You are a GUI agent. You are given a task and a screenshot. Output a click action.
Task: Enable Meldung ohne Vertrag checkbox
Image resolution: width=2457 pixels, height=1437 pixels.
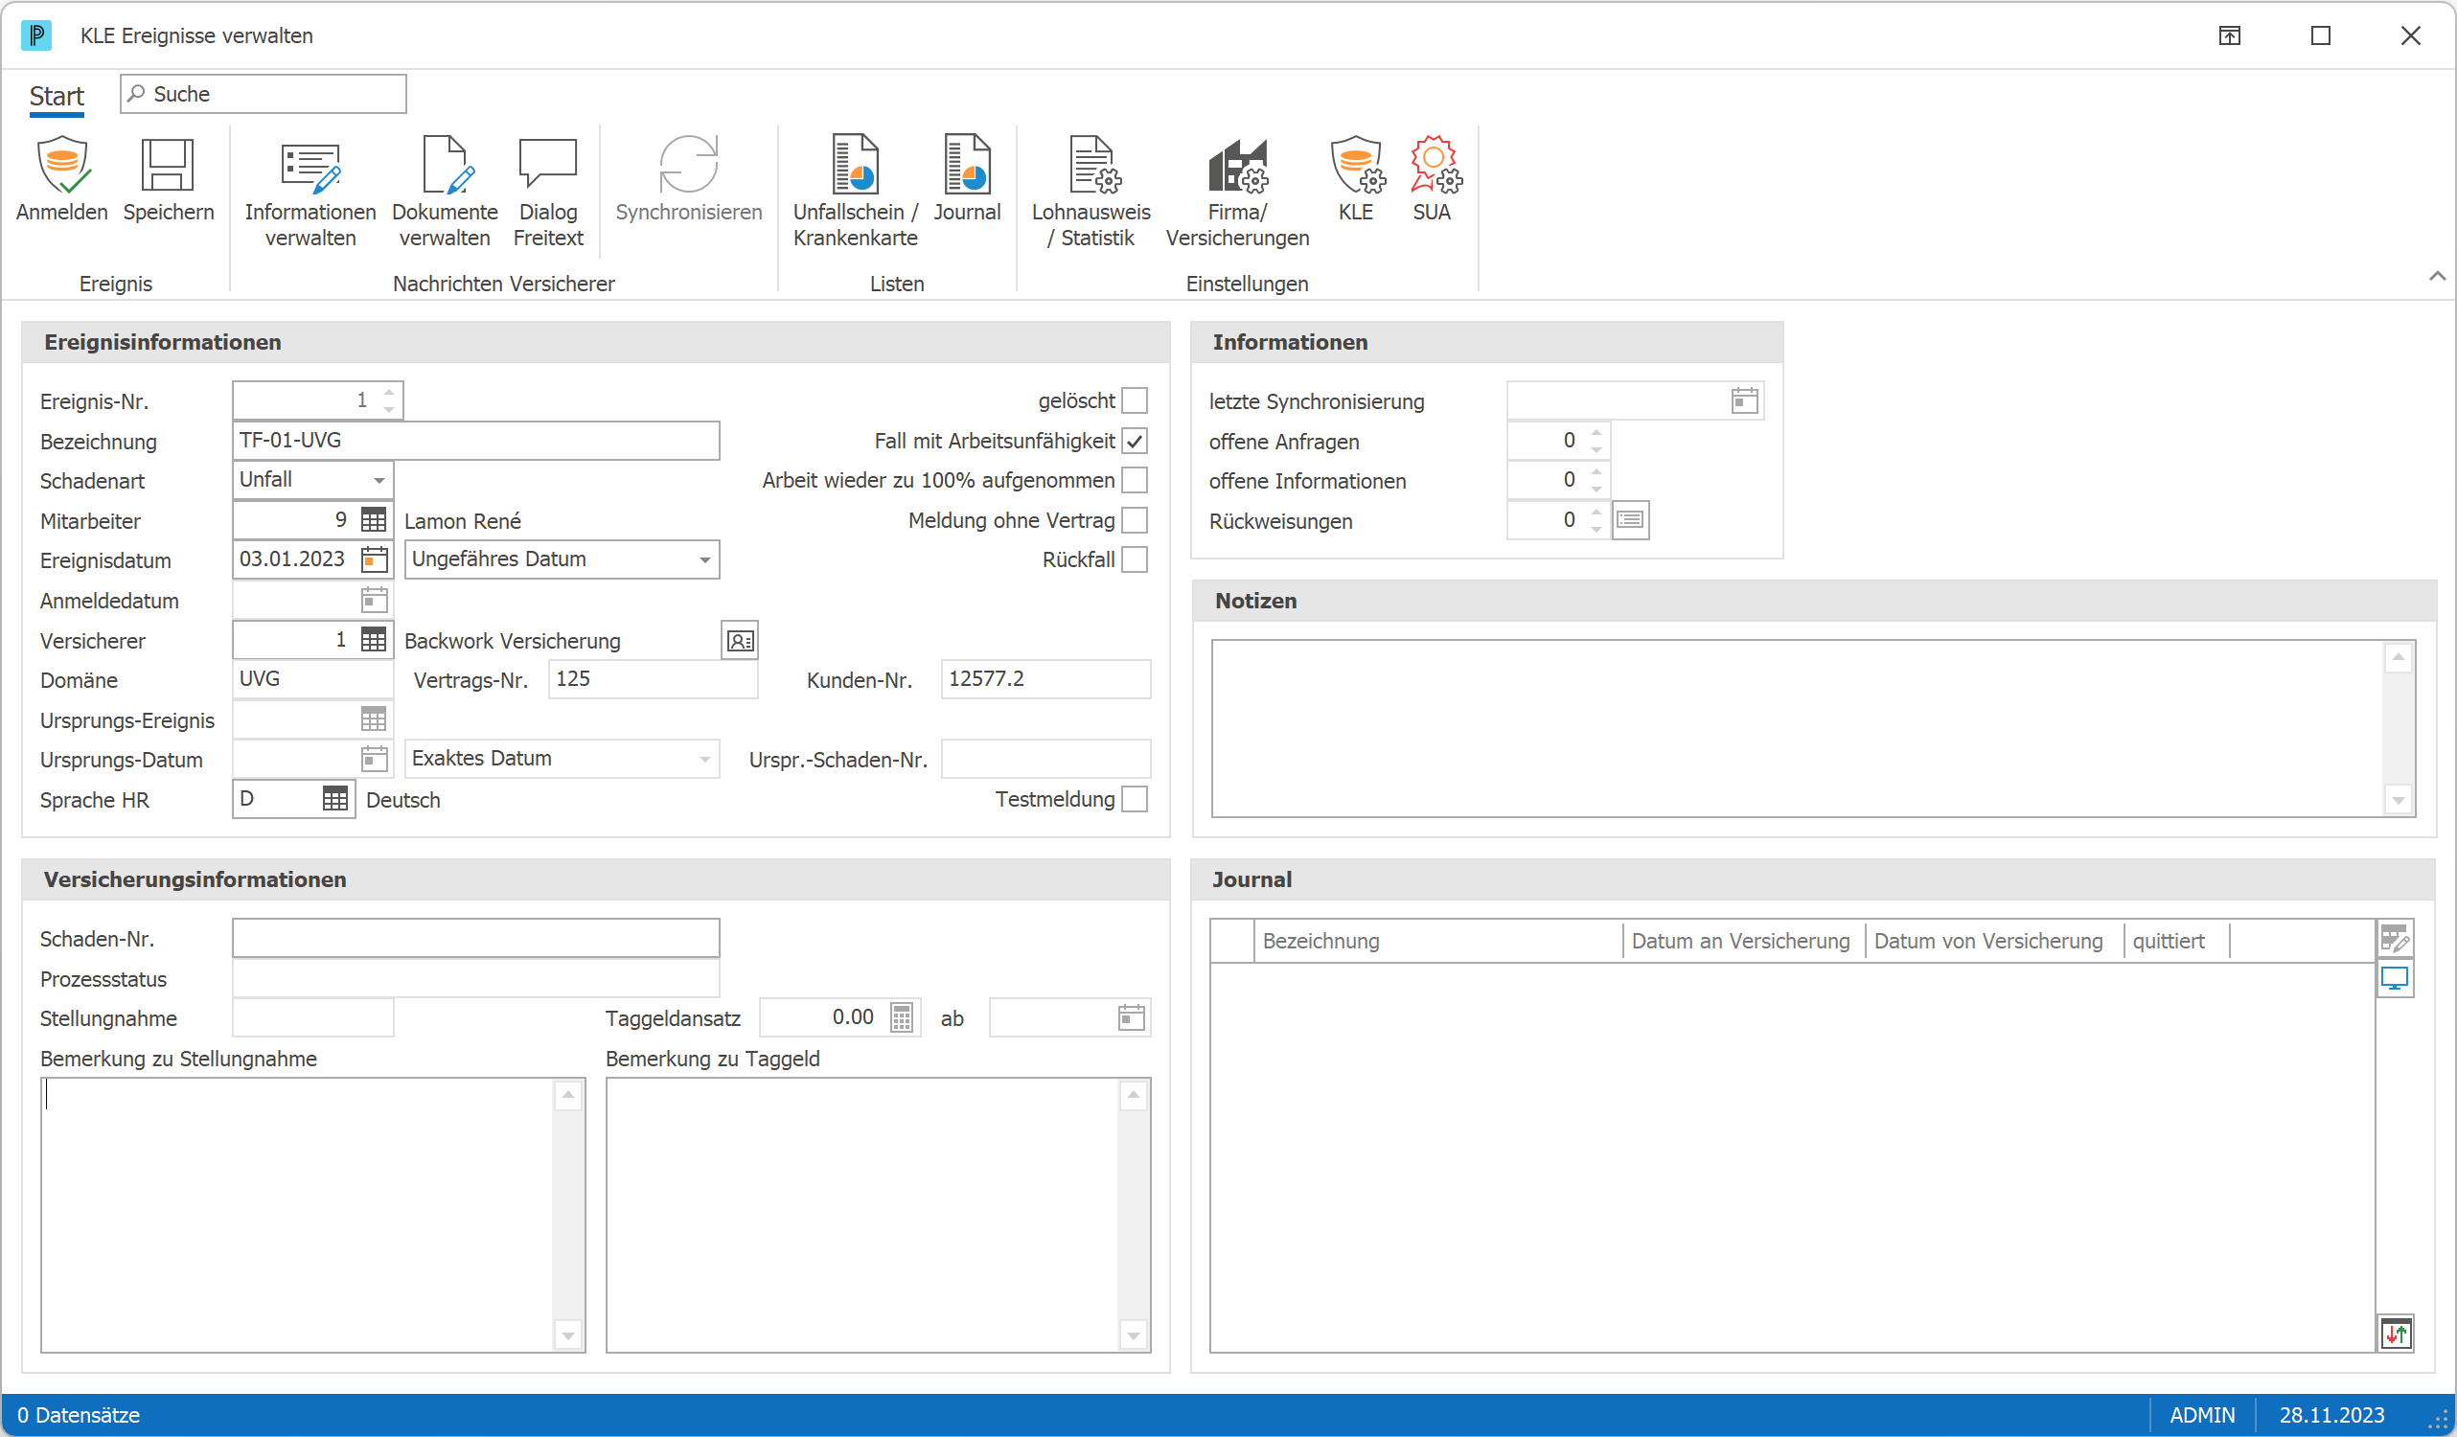(x=1134, y=519)
